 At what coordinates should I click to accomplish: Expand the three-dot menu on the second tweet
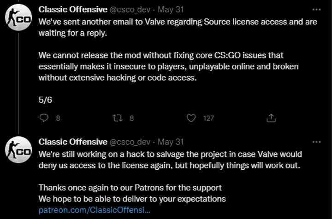point(316,141)
